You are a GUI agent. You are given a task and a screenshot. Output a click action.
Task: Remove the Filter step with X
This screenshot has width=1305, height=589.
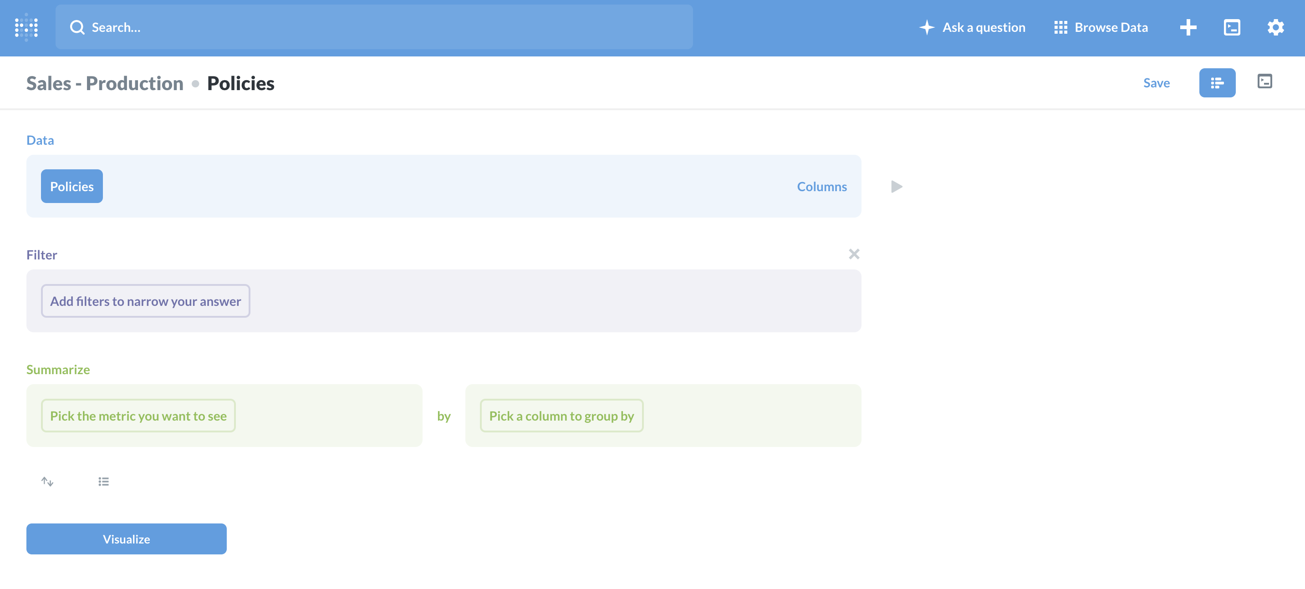(854, 254)
